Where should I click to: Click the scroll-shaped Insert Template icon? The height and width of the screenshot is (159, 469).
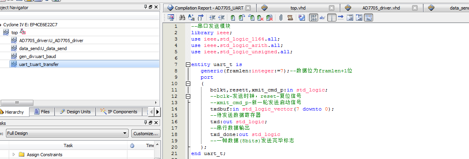point(290,17)
